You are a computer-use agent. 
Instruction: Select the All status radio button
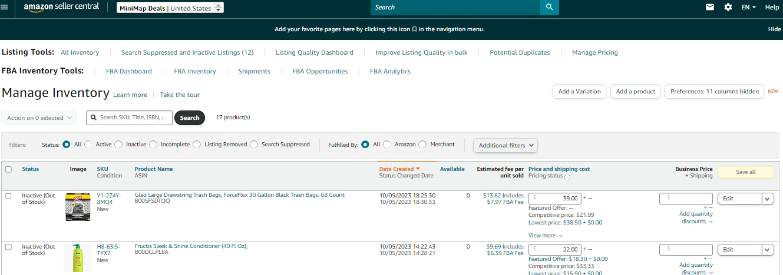[x=67, y=145]
